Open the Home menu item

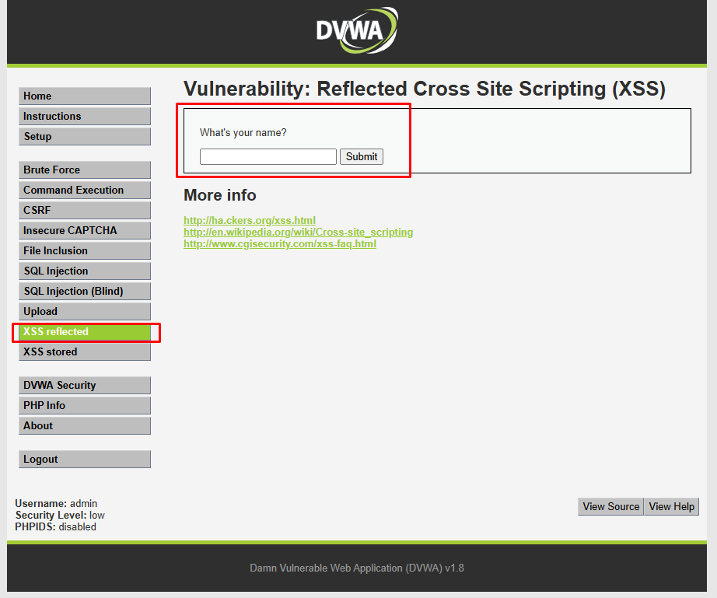point(85,96)
